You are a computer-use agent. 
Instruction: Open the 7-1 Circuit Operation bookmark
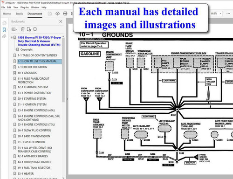click(x=32, y=67)
